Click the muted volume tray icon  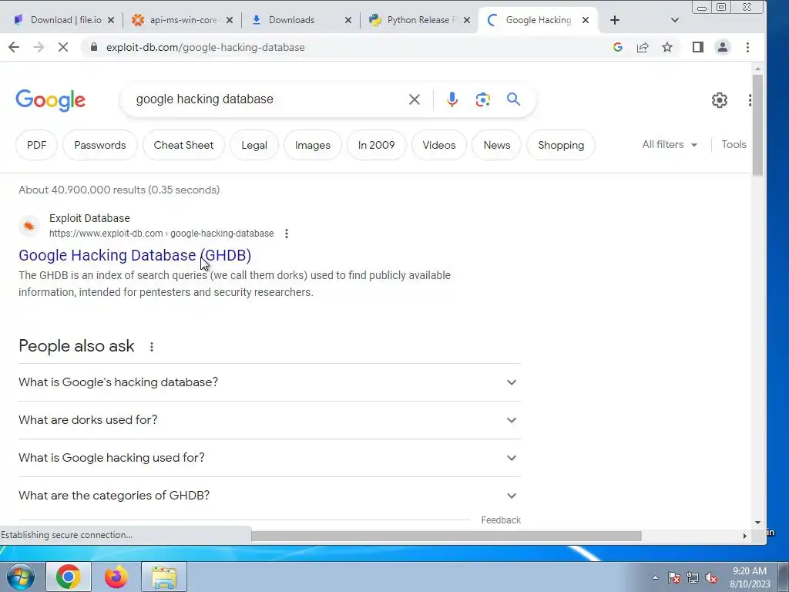pos(711,578)
